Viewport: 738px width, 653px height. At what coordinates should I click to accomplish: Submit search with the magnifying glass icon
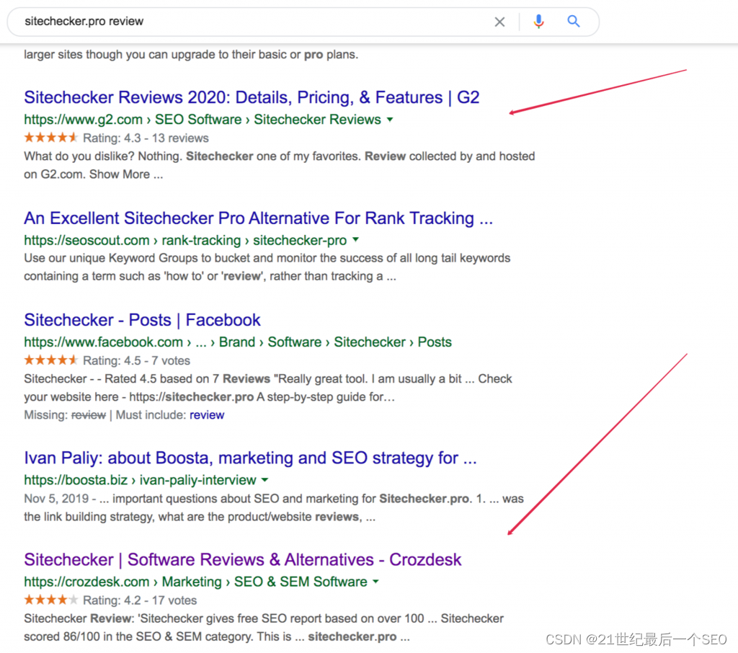click(573, 21)
